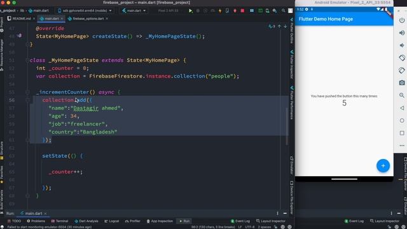Screen dimensions: 407x229
Task: Tap the blue plus floating action button
Action: (383, 165)
